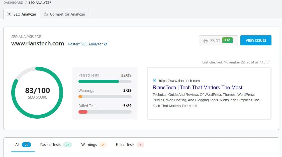
Task: Click the people icon on Competitor Analyzer tab
Action: 46,14
